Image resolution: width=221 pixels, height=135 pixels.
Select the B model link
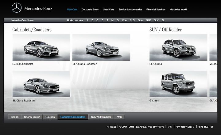coord(92,20)
